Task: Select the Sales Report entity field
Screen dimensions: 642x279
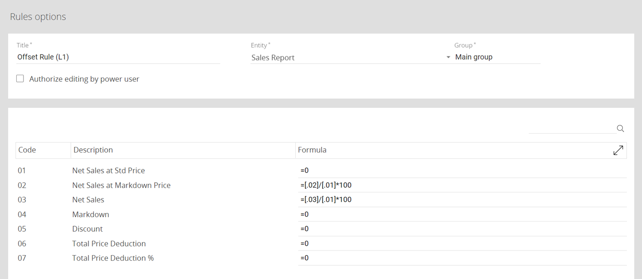Action: click(x=346, y=58)
